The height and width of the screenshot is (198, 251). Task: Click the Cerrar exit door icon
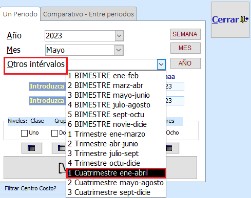pyautogui.click(x=244, y=19)
